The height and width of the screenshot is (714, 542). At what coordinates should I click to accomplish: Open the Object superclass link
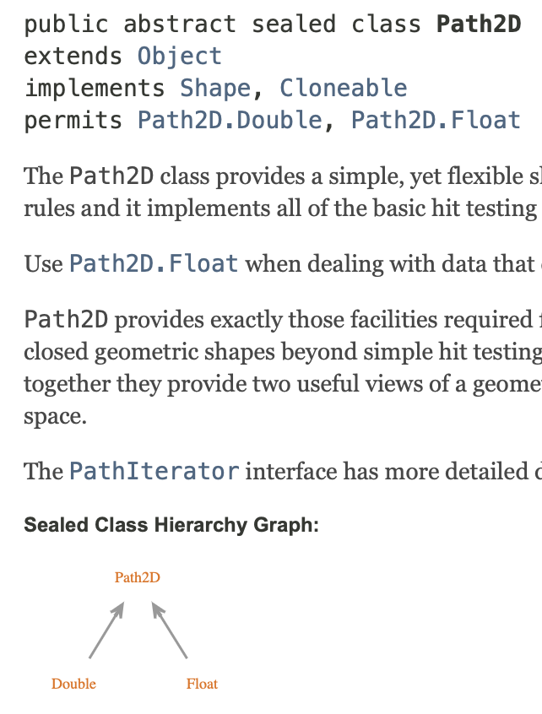tap(180, 57)
